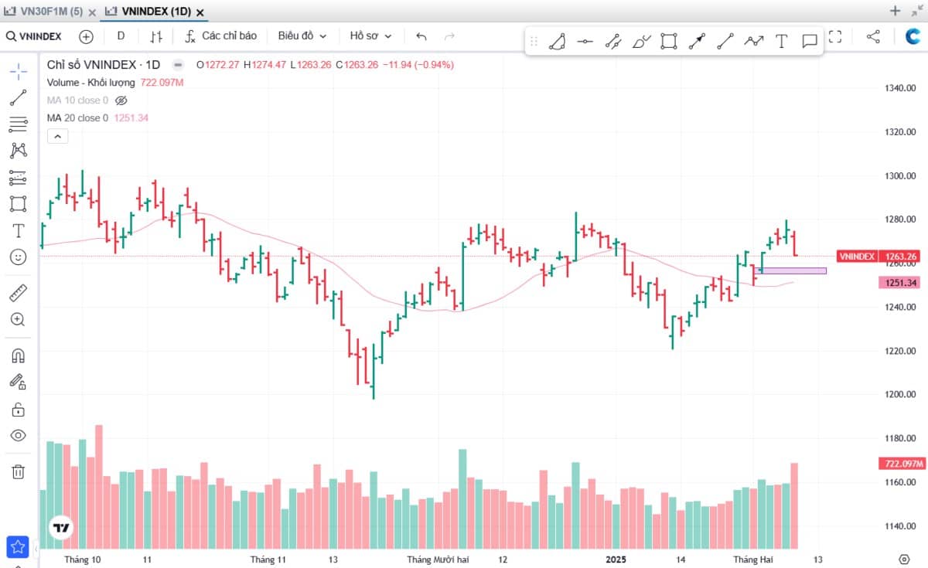Toggle visibility of MA 10 indicator

[121, 100]
